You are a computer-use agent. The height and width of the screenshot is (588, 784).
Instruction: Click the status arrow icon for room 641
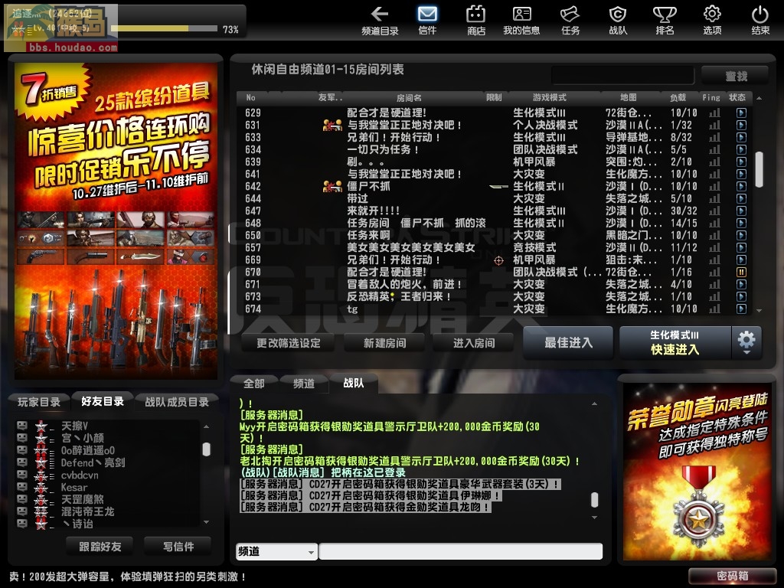pos(741,174)
